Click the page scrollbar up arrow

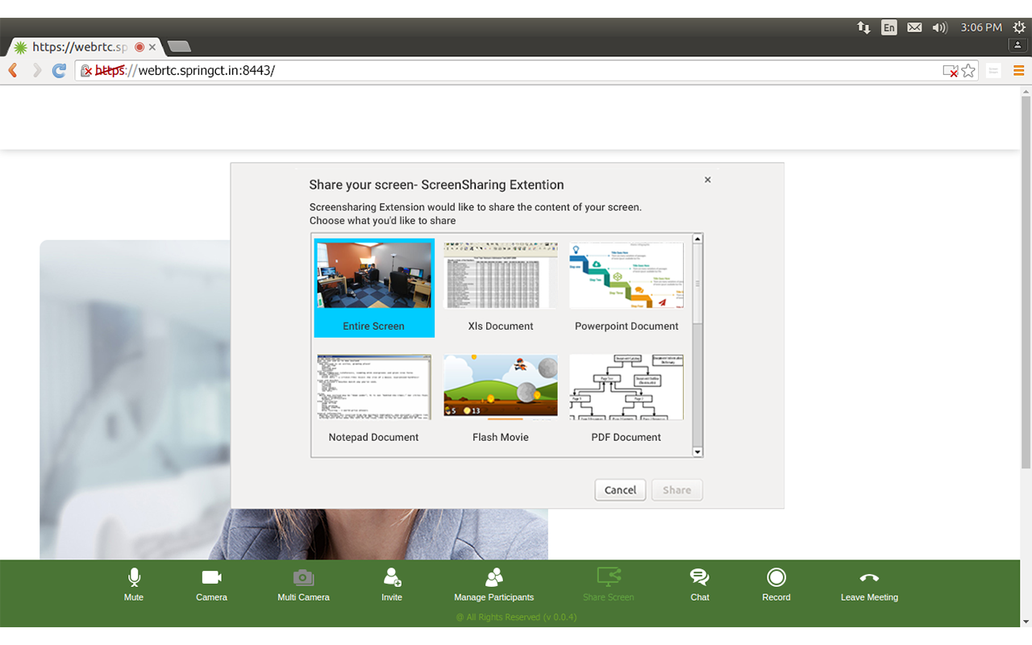pos(1026,90)
